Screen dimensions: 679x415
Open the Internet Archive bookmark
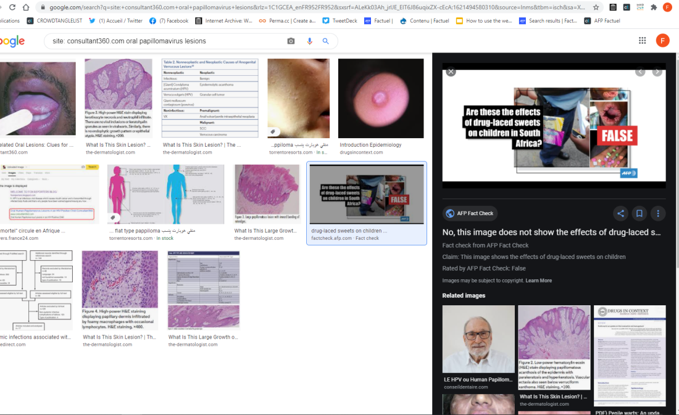[224, 21]
